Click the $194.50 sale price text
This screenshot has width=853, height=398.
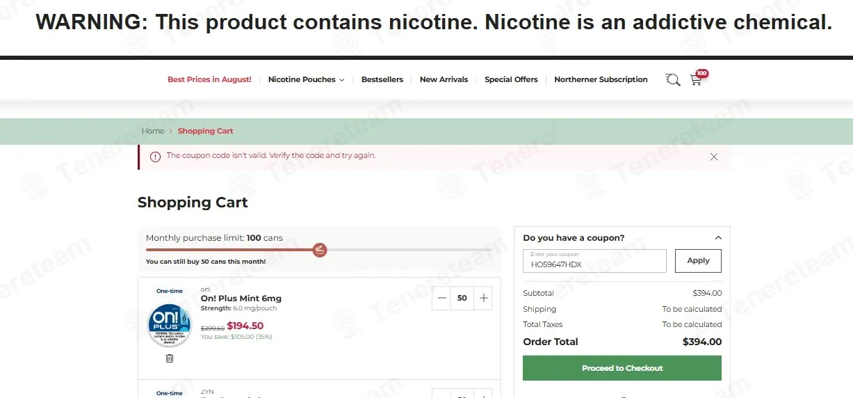pyautogui.click(x=245, y=326)
